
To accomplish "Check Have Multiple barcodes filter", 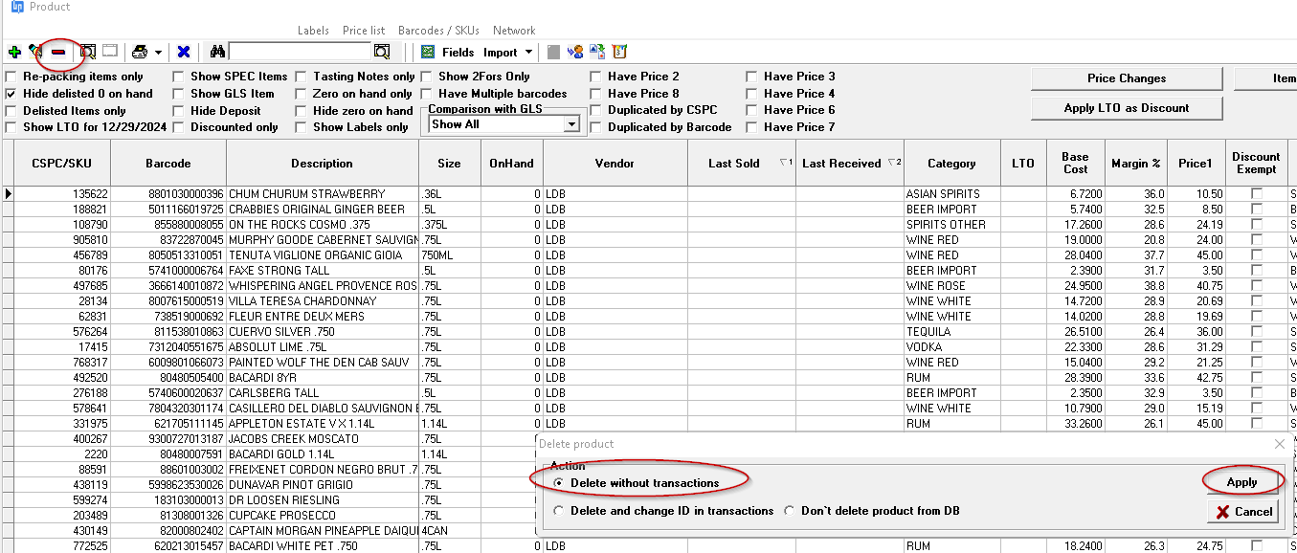I will coord(426,94).
